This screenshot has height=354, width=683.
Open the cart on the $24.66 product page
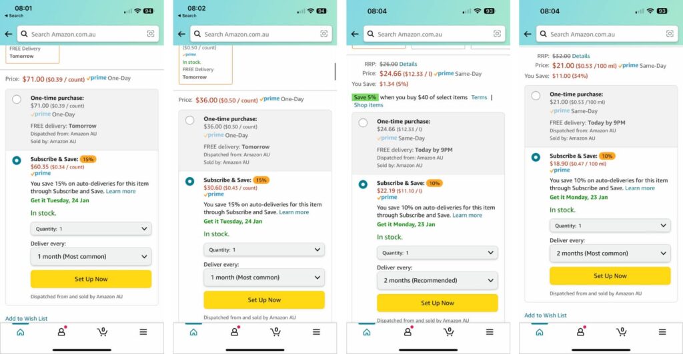(449, 332)
